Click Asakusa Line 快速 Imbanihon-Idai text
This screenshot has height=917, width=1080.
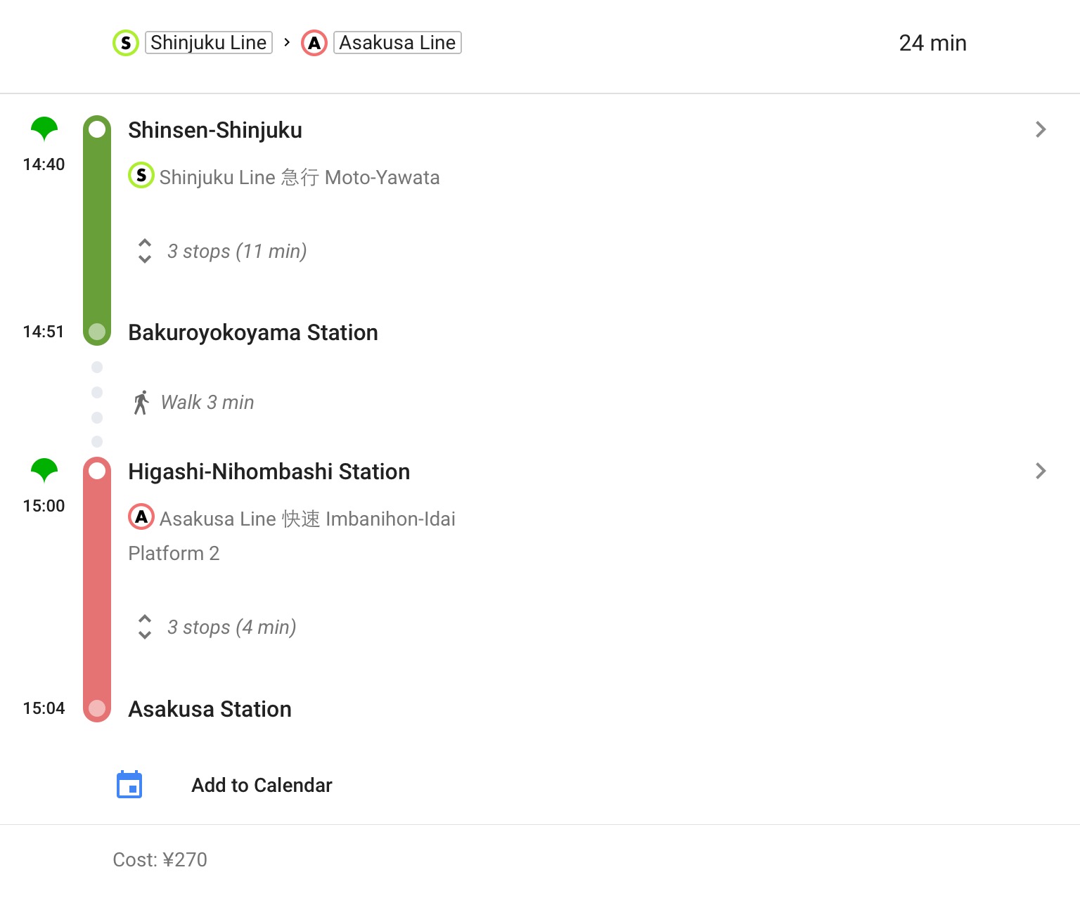tap(307, 519)
